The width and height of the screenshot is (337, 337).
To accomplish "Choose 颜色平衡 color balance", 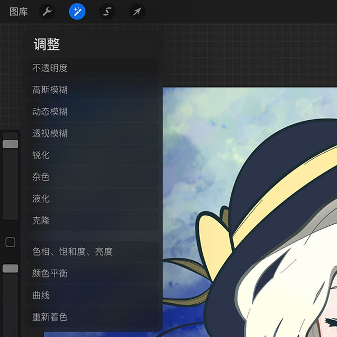I will coord(93,274).
